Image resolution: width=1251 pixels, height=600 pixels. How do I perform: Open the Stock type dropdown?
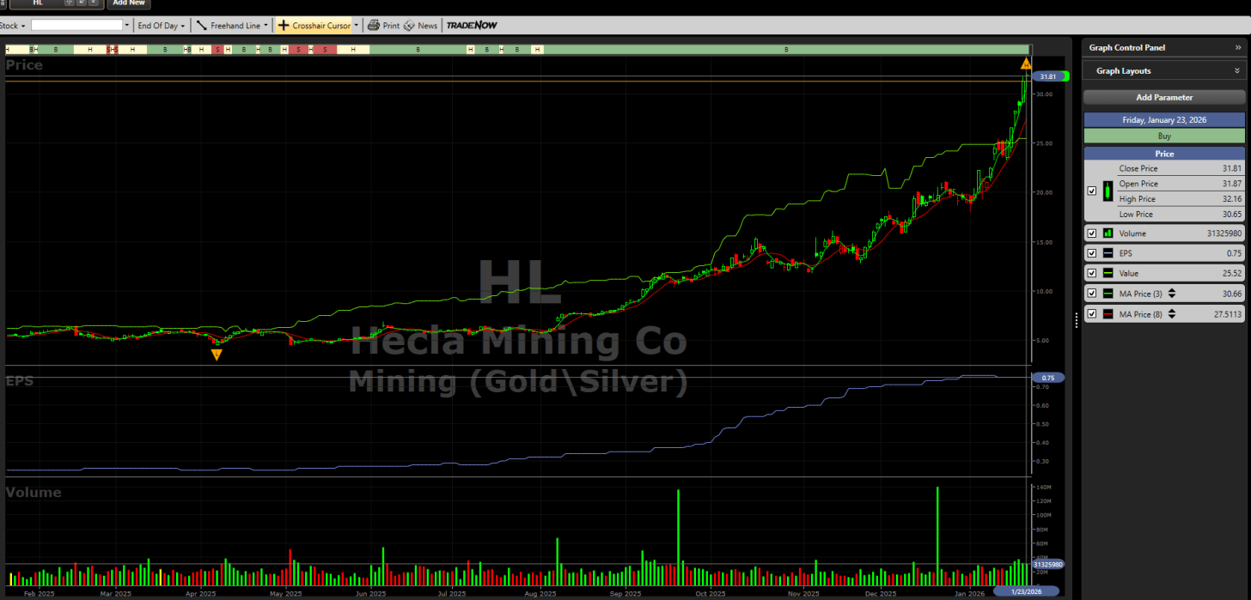pyautogui.click(x=12, y=26)
